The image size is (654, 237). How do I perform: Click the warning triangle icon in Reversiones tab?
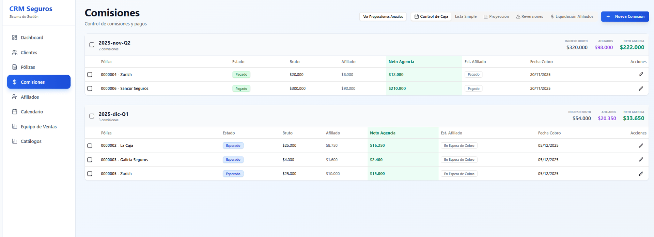coord(518,16)
